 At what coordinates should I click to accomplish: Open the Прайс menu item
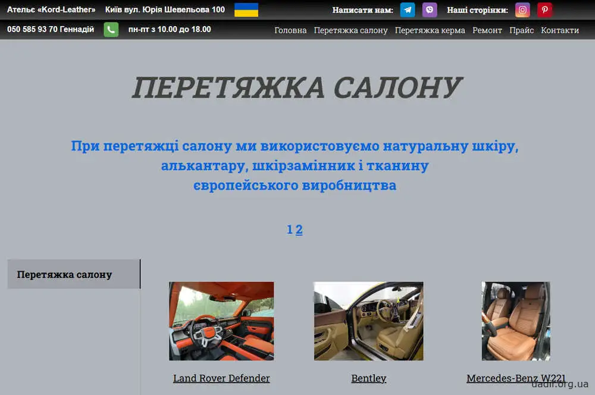[522, 30]
